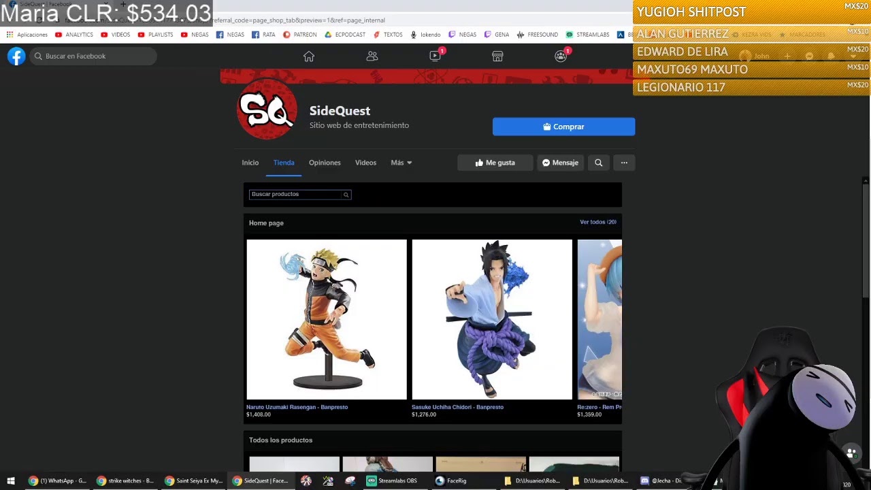
Task: Open the GENA bookmark
Action: (497, 35)
